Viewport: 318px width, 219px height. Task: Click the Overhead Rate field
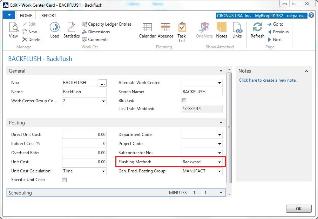point(84,153)
